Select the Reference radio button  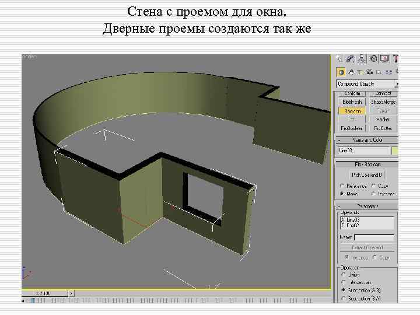342,185
